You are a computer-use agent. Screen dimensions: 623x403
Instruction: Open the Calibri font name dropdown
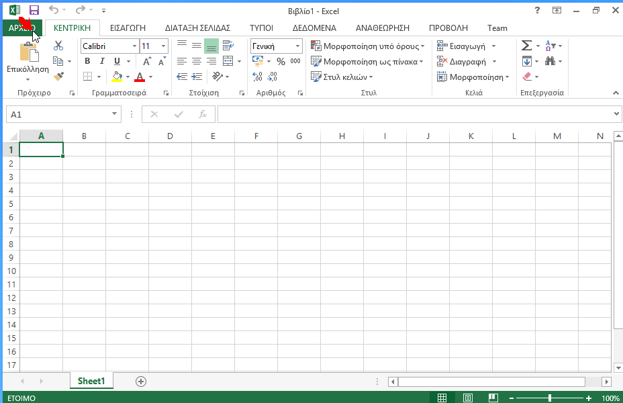134,46
